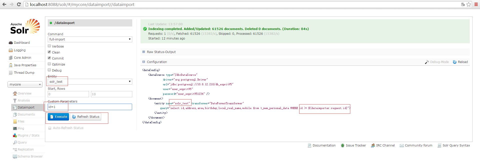This screenshot has height=165, width=480.
Task: Click the Replication icon
Action: (15, 149)
